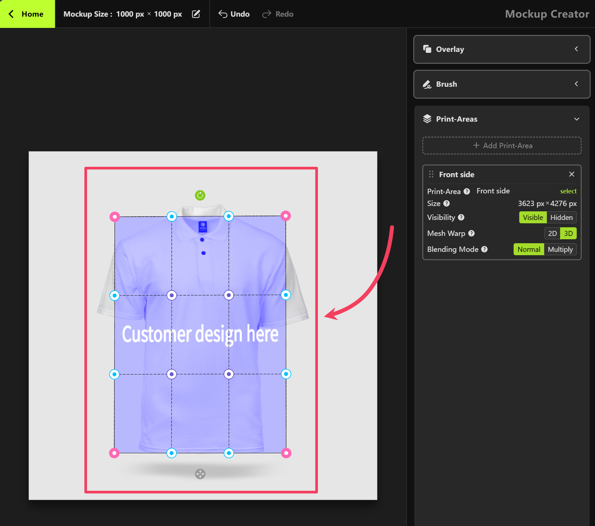Select right edge upper blue mesh point
The height and width of the screenshot is (526, 595).
coord(286,295)
